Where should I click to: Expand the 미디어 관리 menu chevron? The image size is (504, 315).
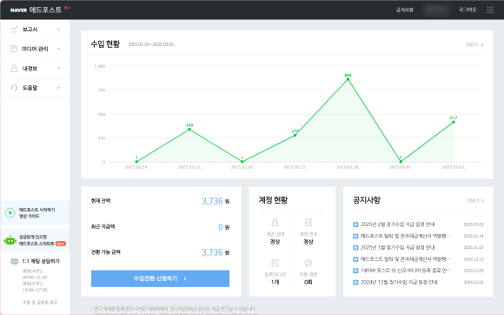tap(58, 49)
